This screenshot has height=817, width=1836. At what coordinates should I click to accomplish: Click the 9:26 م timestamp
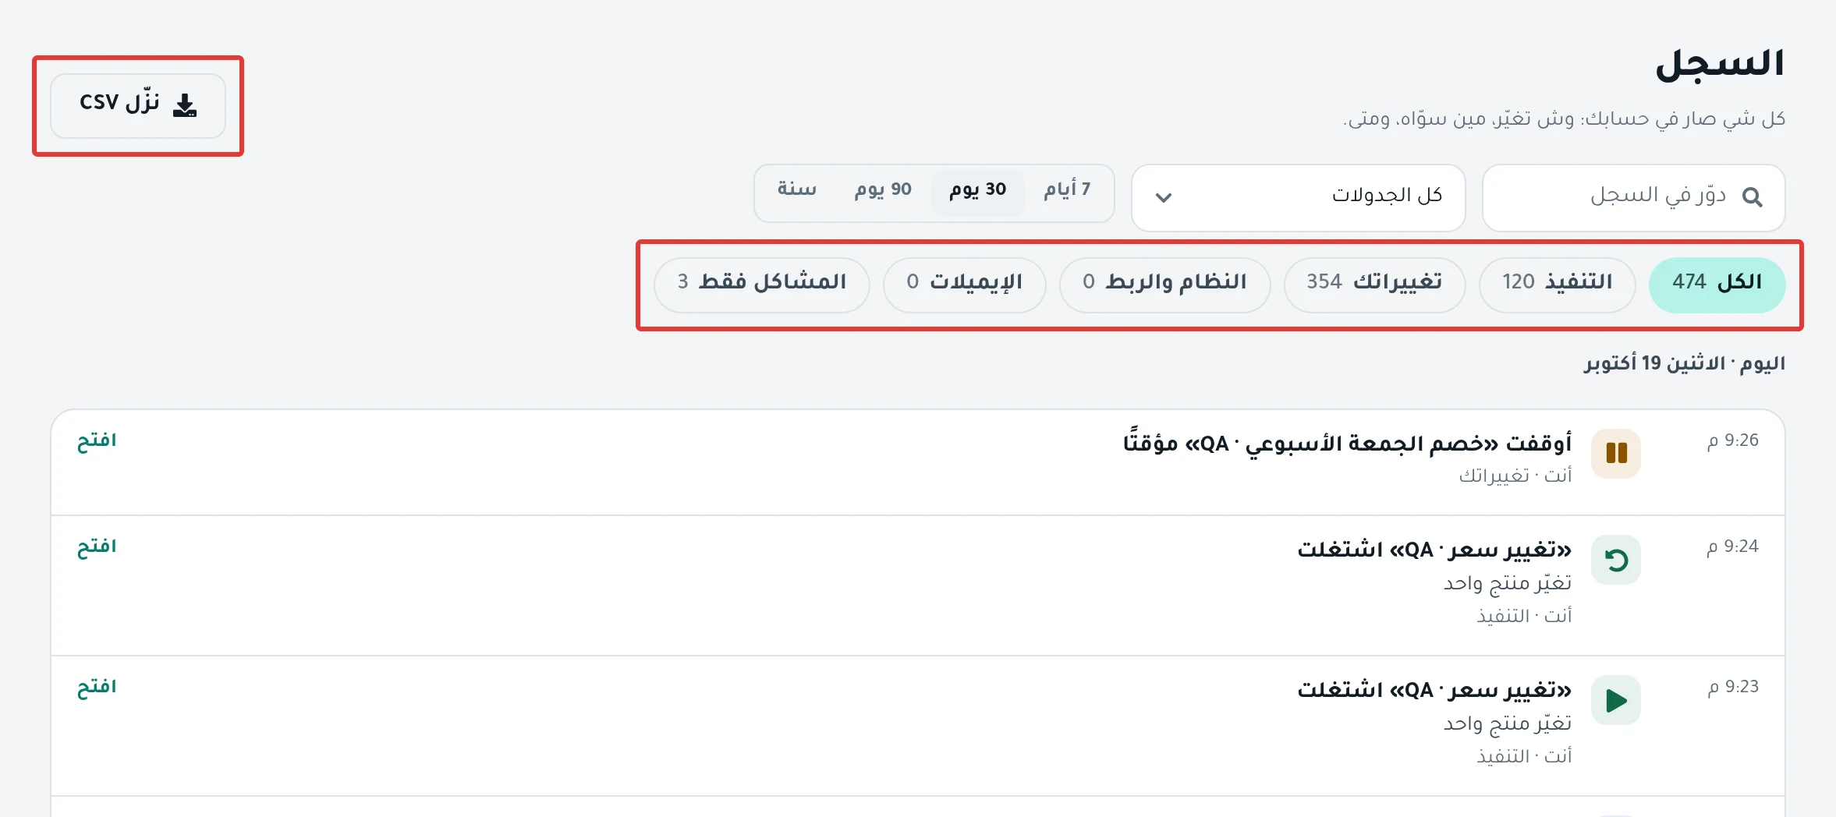click(x=1732, y=440)
